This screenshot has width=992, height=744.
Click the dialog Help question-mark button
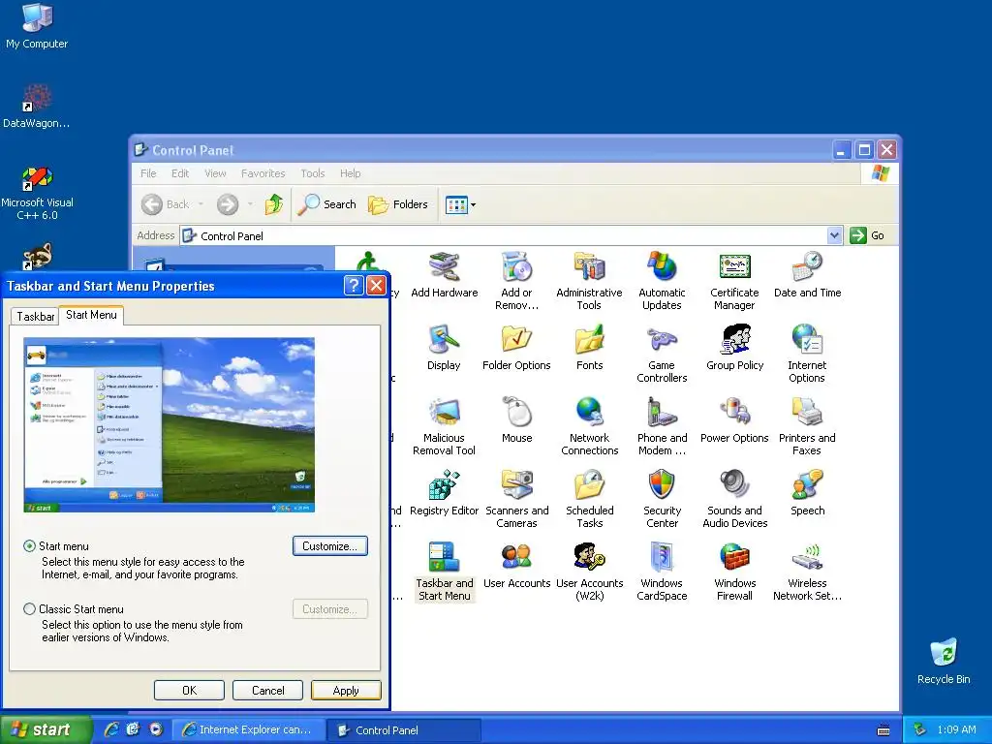(x=354, y=286)
